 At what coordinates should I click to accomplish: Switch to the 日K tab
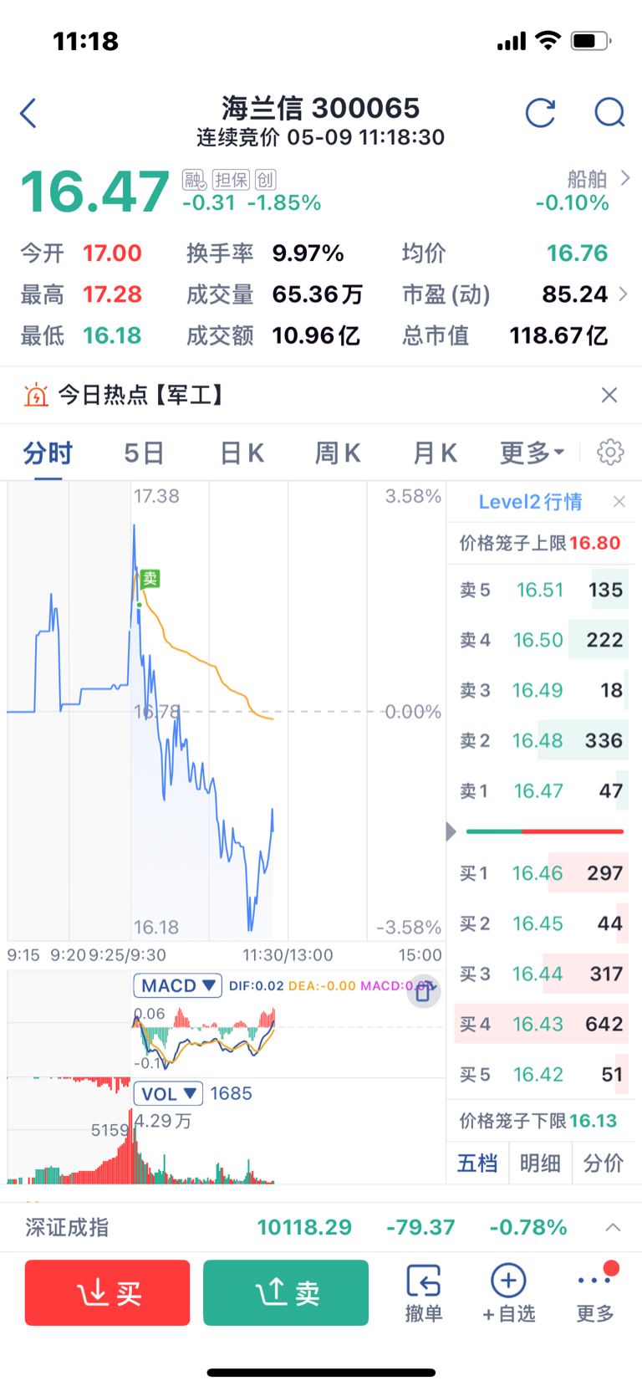click(x=242, y=453)
